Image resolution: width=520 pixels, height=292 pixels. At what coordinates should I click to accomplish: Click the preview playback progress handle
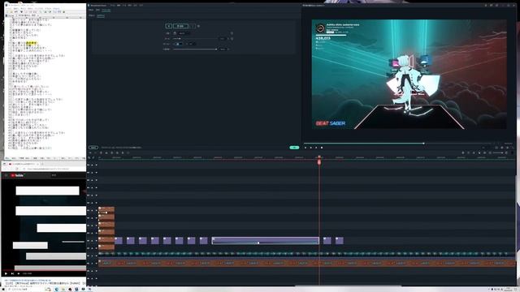tap(423, 144)
